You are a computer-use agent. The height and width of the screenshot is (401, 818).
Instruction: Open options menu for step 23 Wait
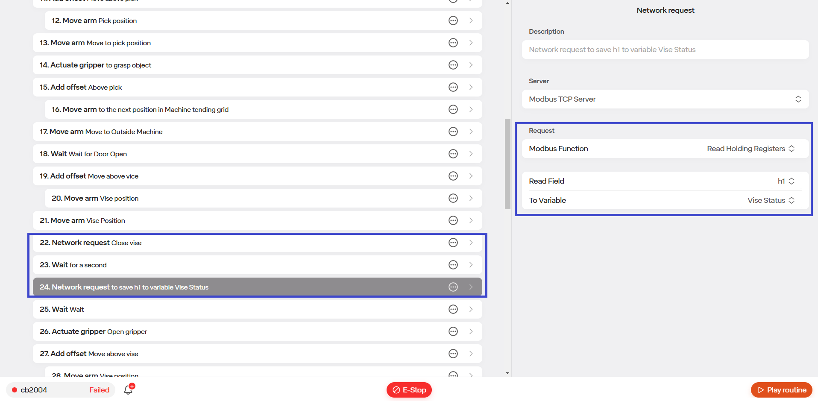coord(453,265)
